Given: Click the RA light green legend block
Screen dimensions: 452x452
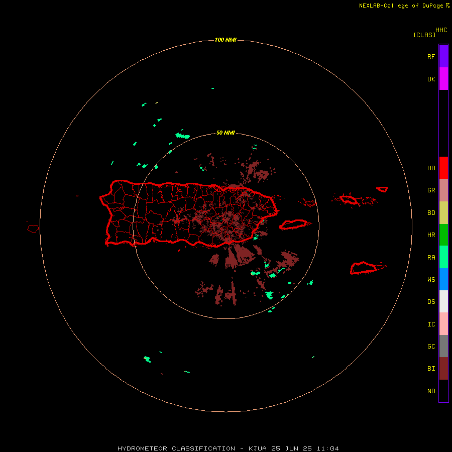Looking at the screenshot, I should pos(443,257).
